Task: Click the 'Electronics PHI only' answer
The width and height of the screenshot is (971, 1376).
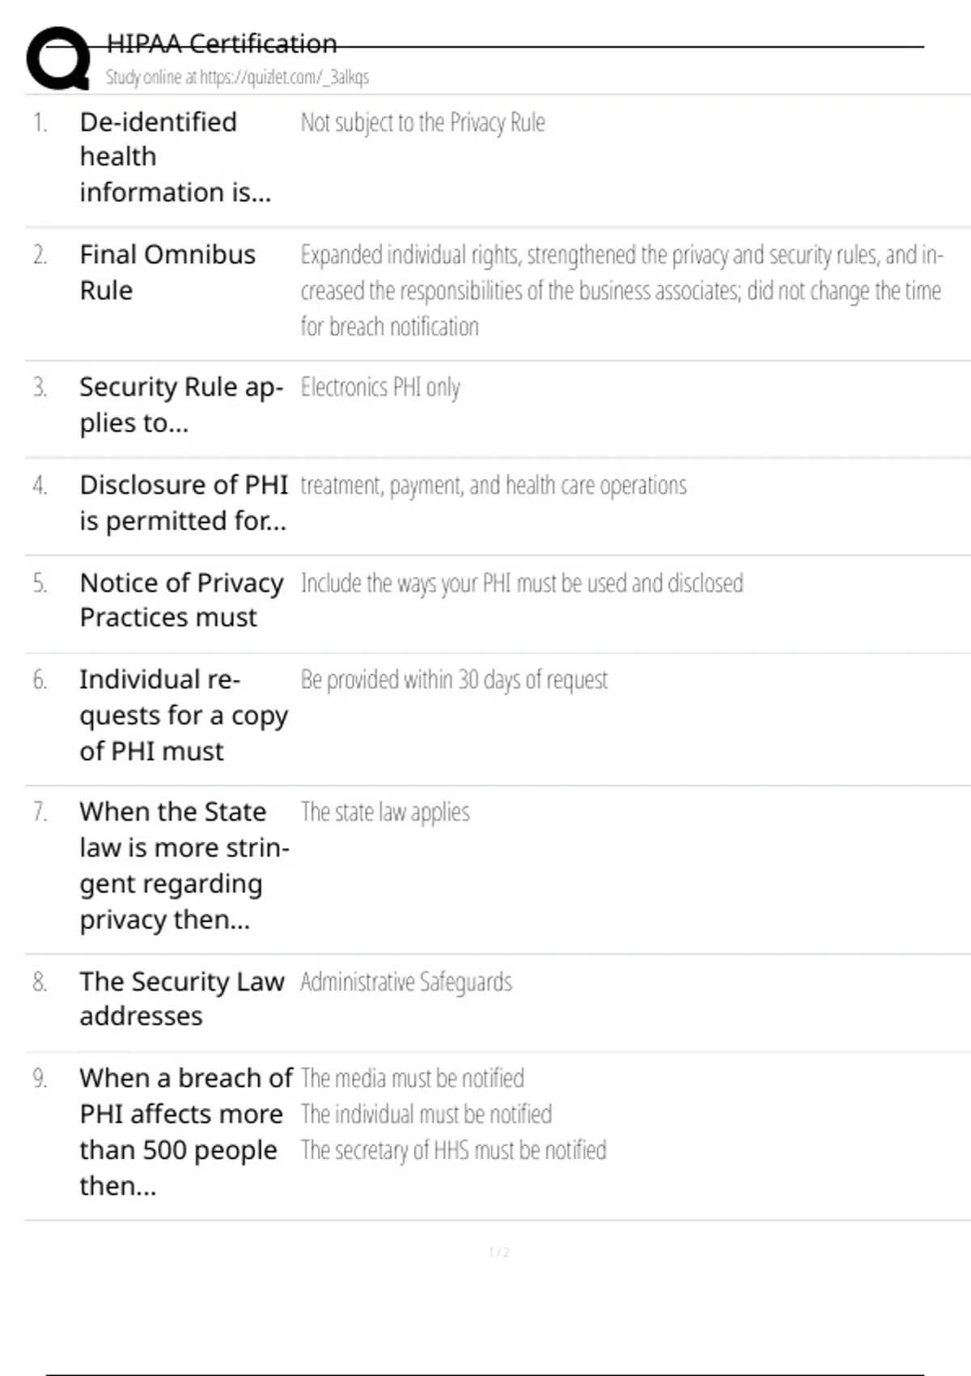Action: pos(380,388)
